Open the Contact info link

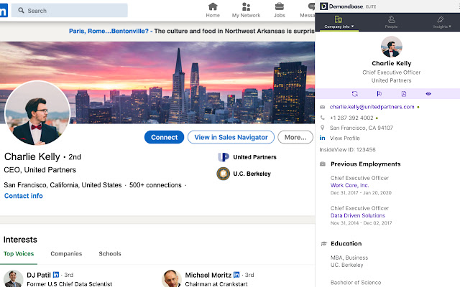click(24, 196)
